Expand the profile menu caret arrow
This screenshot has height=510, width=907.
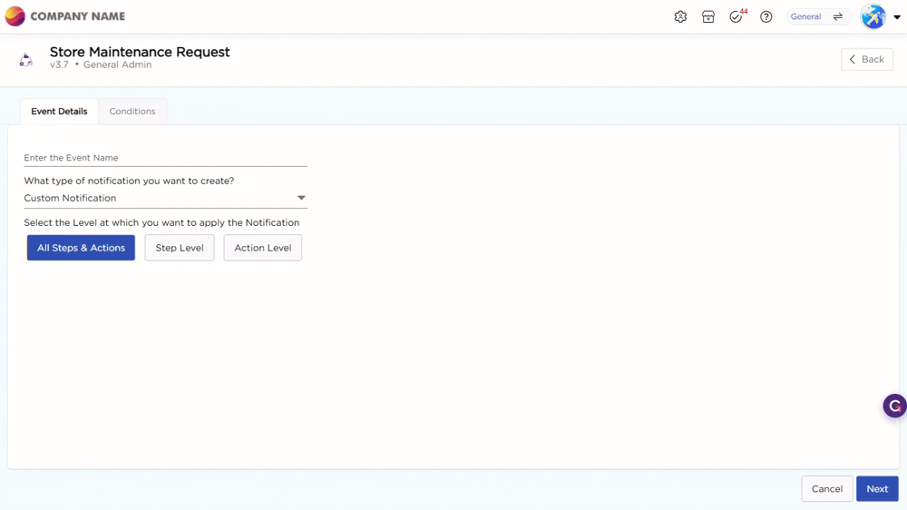click(897, 17)
